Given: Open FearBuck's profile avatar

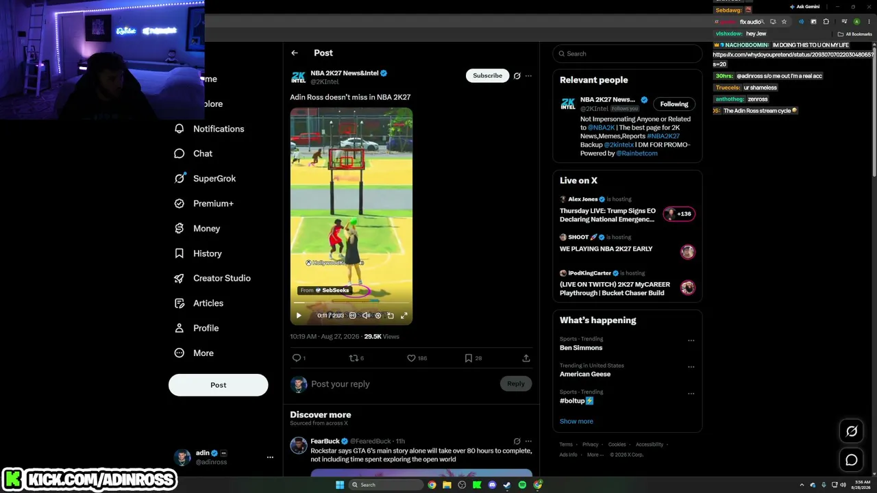Looking at the screenshot, I should pyautogui.click(x=298, y=445).
